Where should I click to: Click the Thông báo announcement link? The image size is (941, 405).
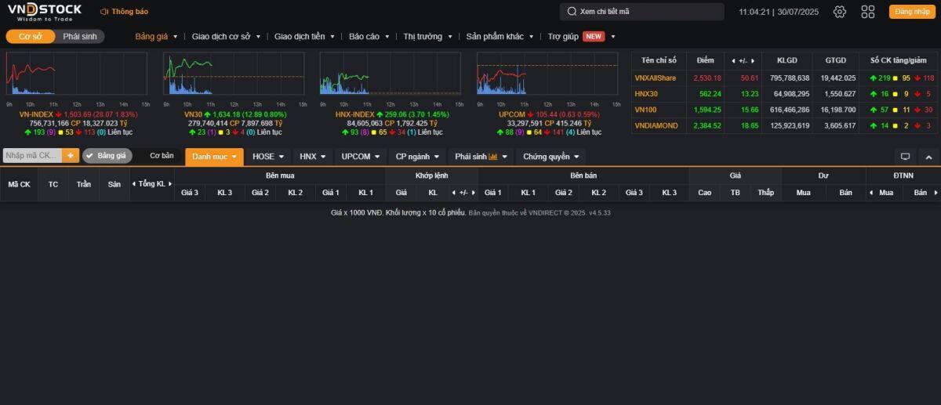point(125,12)
